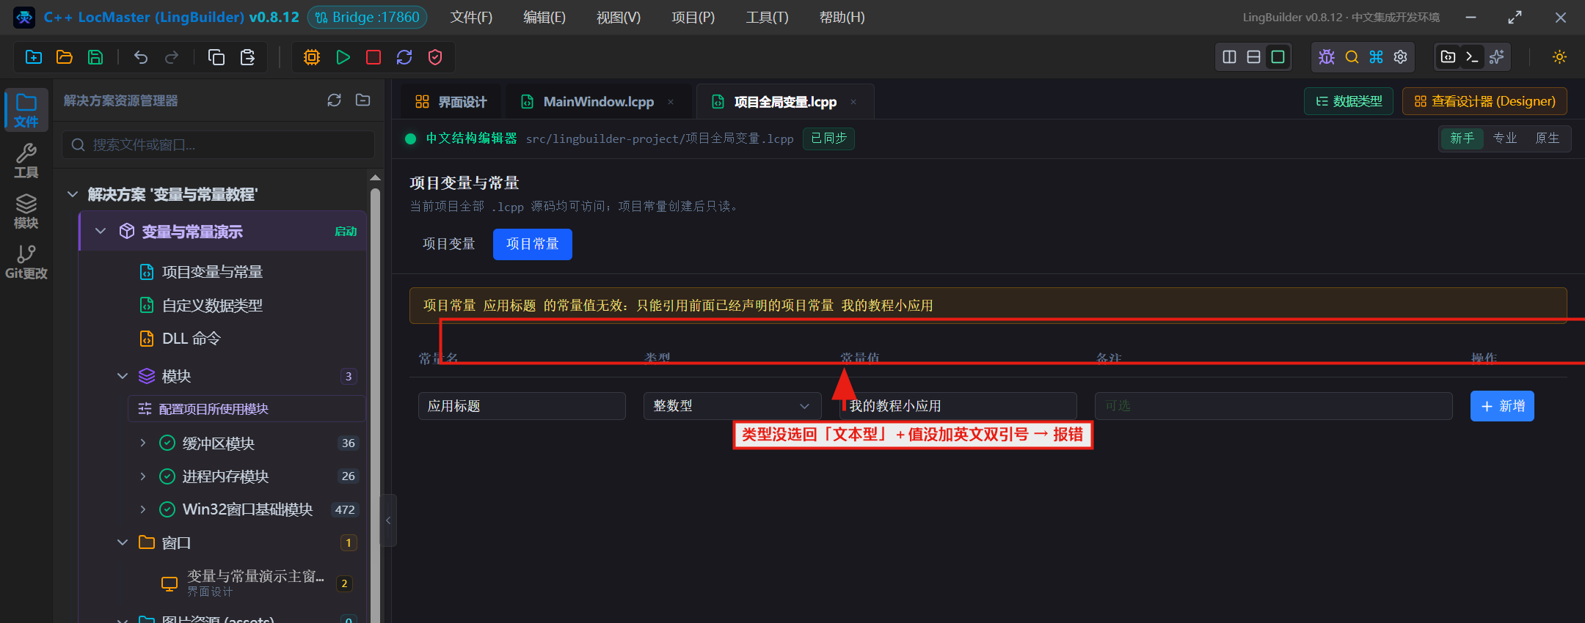
Task: Switch to the side-by-side split layout
Action: [x=1230, y=57]
